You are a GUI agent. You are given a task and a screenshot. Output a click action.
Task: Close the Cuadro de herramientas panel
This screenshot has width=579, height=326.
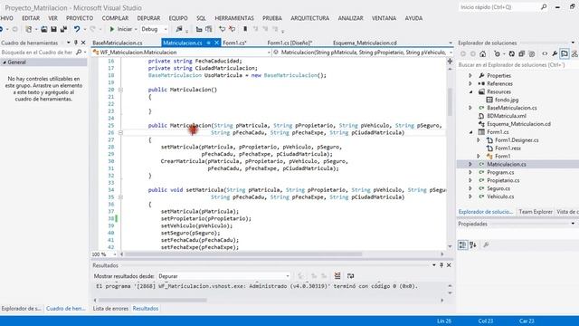[83, 43]
